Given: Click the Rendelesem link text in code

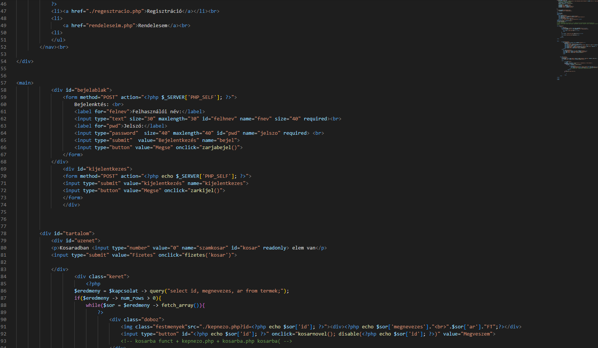Looking at the screenshot, I should point(153,26).
